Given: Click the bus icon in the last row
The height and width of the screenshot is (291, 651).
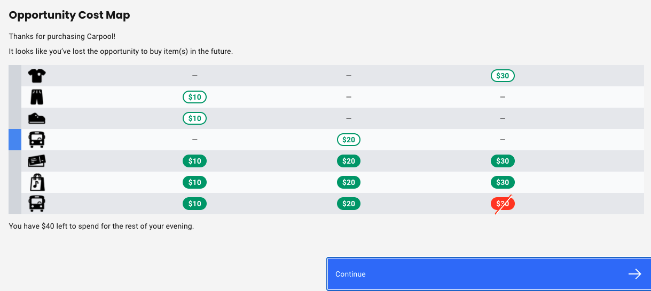Looking at the screenshot, I should point(37,204).
